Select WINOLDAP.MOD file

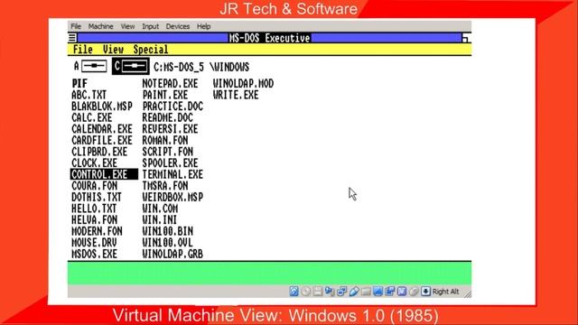click(243, 84)
